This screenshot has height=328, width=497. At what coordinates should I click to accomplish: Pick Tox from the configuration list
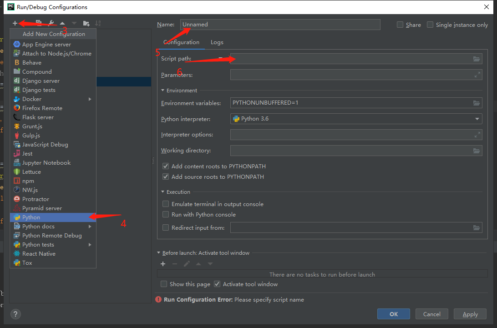pyautogui.click(x=53, y=263)
